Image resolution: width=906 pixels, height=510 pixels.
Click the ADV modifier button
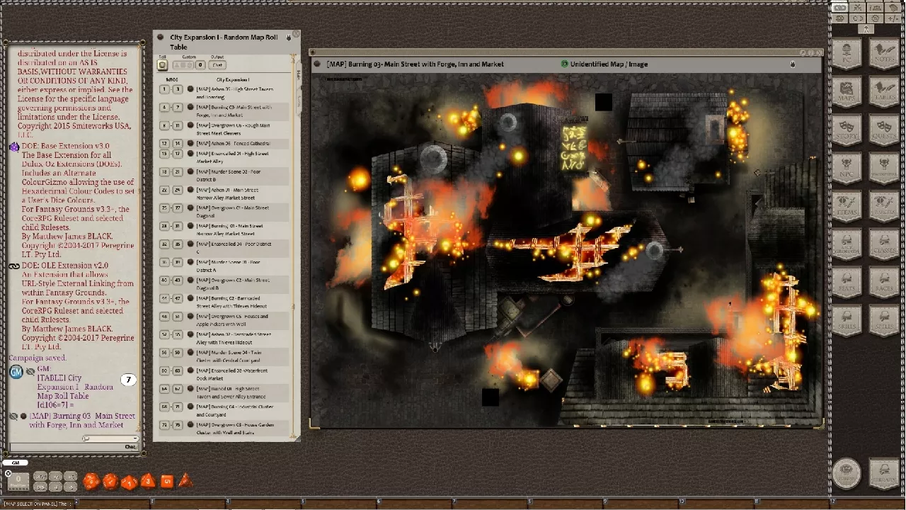[x=40, y=477]
